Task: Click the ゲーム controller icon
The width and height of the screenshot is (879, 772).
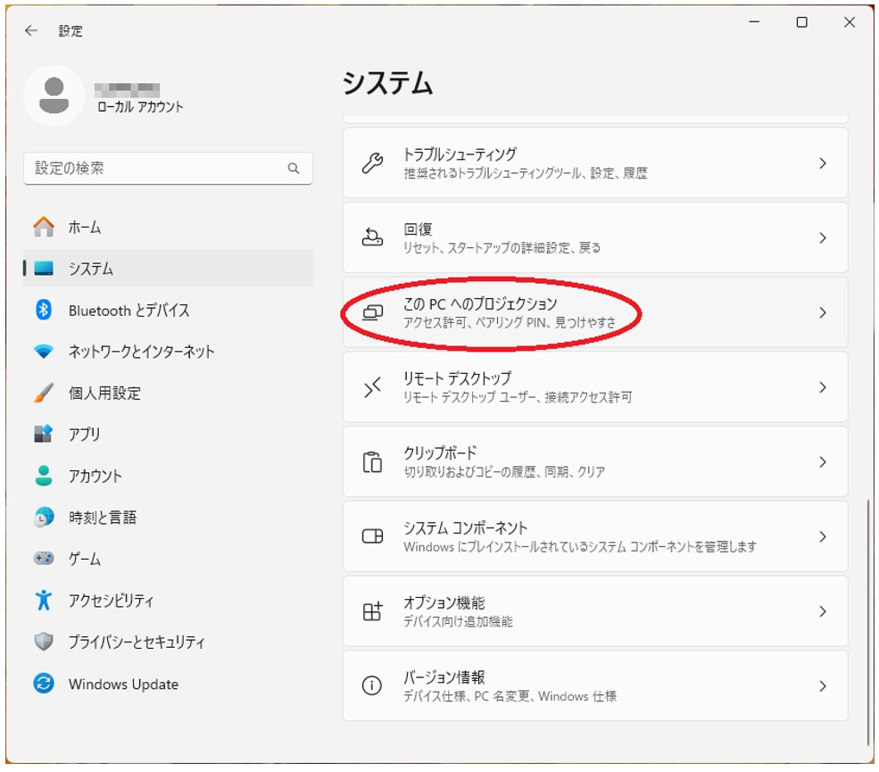Action: coord(44,559)
